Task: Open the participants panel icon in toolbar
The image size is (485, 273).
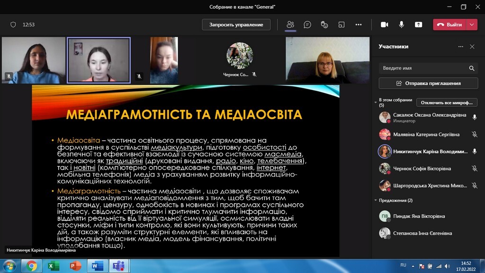Action: pyautogui.click(x=290, y=25)
